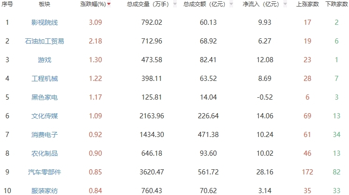This screenshot has height=195, width=349.
Task: Open the 黑色家电 sector link
Action: [45, 97]
